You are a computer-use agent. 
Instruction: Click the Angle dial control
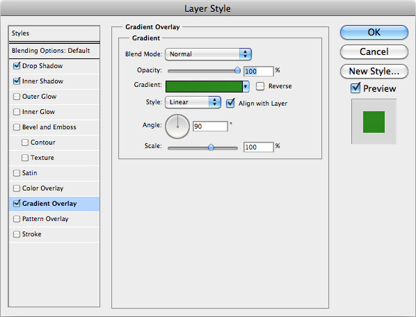177,127
